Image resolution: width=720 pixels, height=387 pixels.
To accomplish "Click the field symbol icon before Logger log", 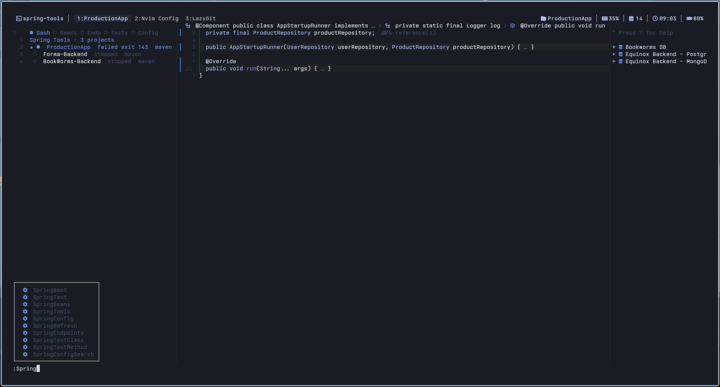I will 387,26.
